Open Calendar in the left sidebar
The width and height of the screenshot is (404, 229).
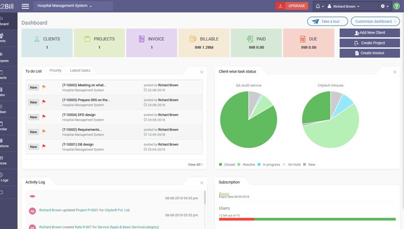(4, 129)
